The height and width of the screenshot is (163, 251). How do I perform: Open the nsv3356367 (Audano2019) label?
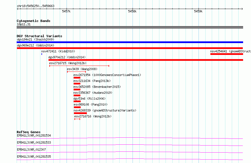[93, 93]
